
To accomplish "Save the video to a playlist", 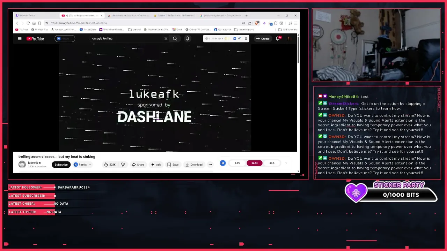I will click(x=173, y=165).
